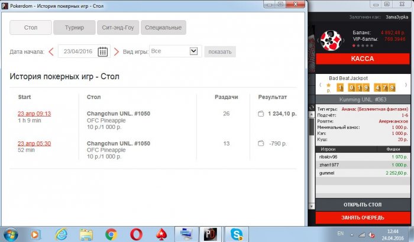Image resolution: width=414 pixels, height=242 pixels.
Task: Click the volume tray icon
Action: [372, 234]
